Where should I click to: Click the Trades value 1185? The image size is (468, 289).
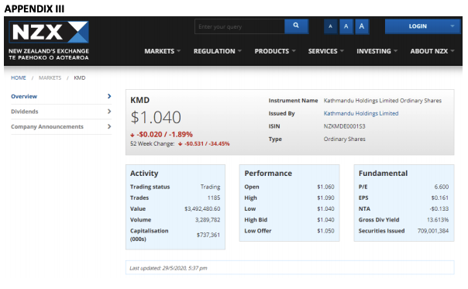pyautogui.click(x=214, y=198)
